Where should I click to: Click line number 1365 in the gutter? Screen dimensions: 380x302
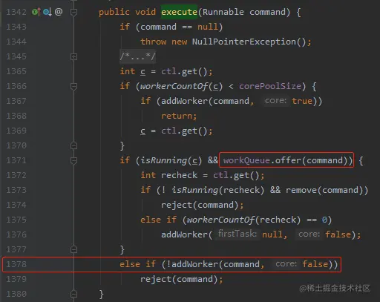(16, 71)
